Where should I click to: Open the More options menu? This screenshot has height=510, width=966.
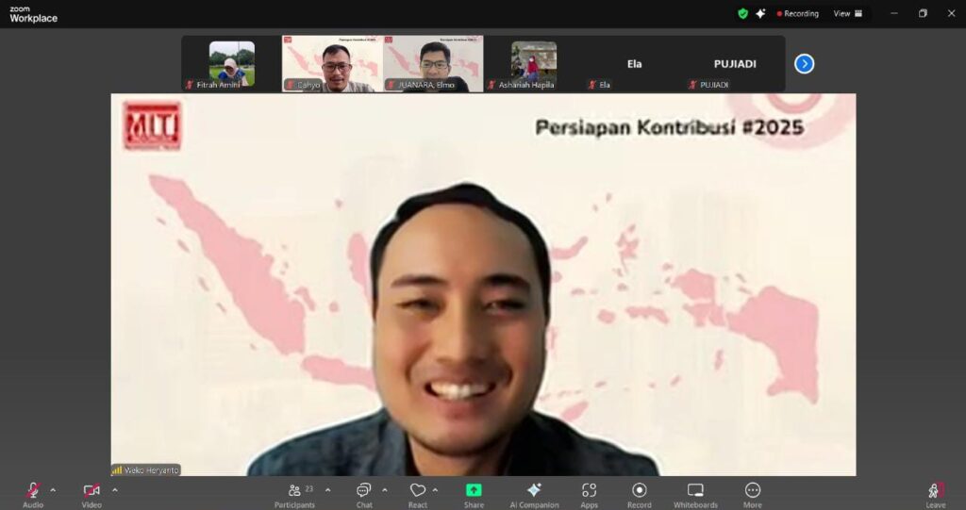pyautogui.click(x=753, y=493)
